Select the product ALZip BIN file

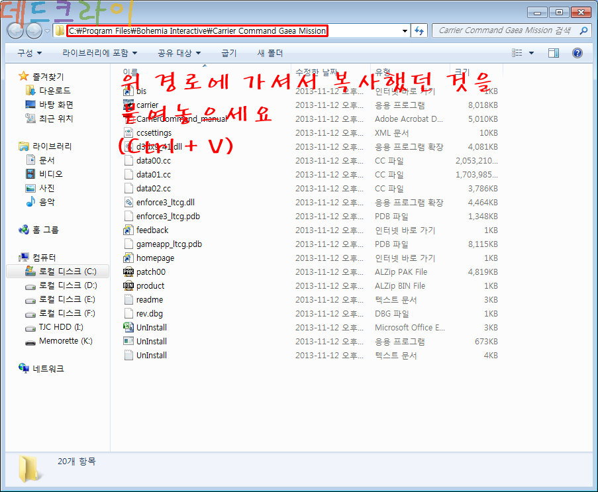tap(150, 285)
